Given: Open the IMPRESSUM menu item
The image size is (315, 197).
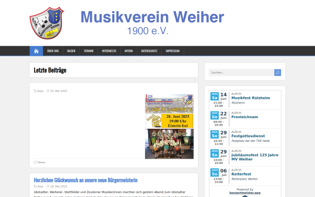Looking at the screenshot, I should (x=173, y=51).
